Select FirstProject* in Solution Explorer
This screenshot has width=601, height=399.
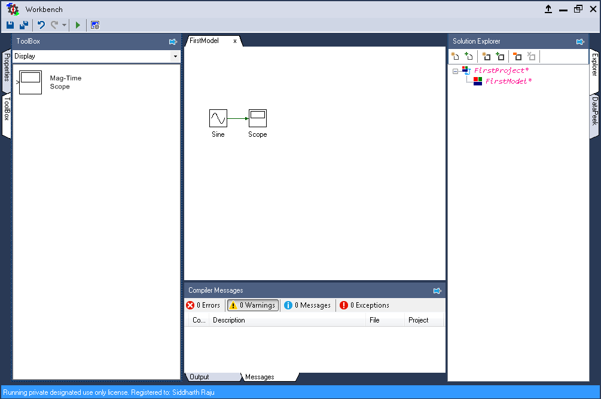[x=501, y=70]
